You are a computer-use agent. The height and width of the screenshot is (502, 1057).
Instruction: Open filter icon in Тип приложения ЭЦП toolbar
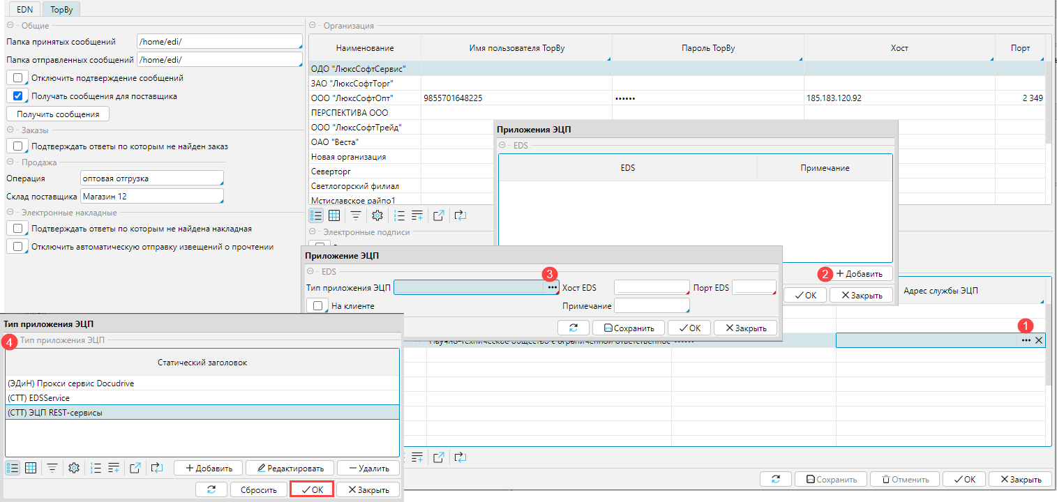tap(52, 468)
